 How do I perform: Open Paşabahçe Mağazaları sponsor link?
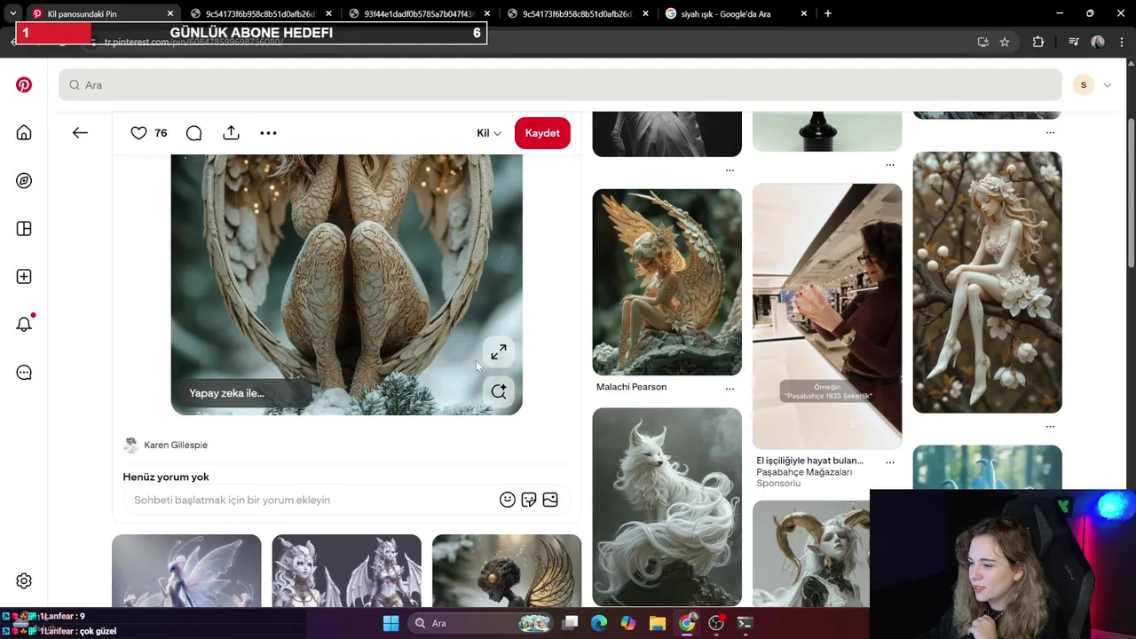pos(804,472)
